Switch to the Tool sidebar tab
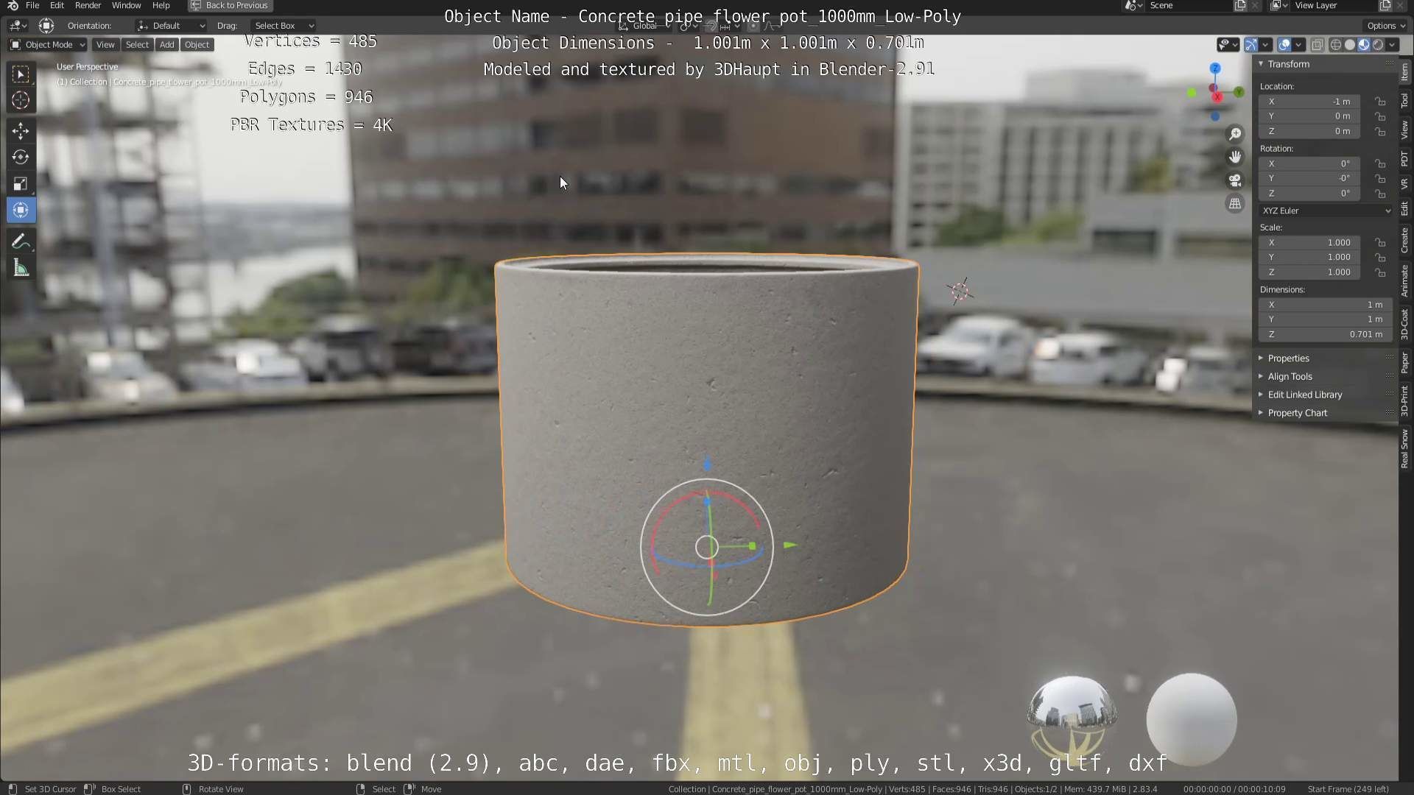The width and height of the screenshot is (1414, 795). coord(1404,101)
